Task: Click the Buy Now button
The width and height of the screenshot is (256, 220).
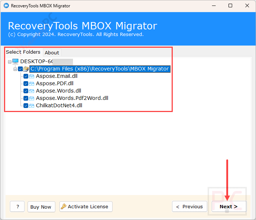Action: [41, 207]
